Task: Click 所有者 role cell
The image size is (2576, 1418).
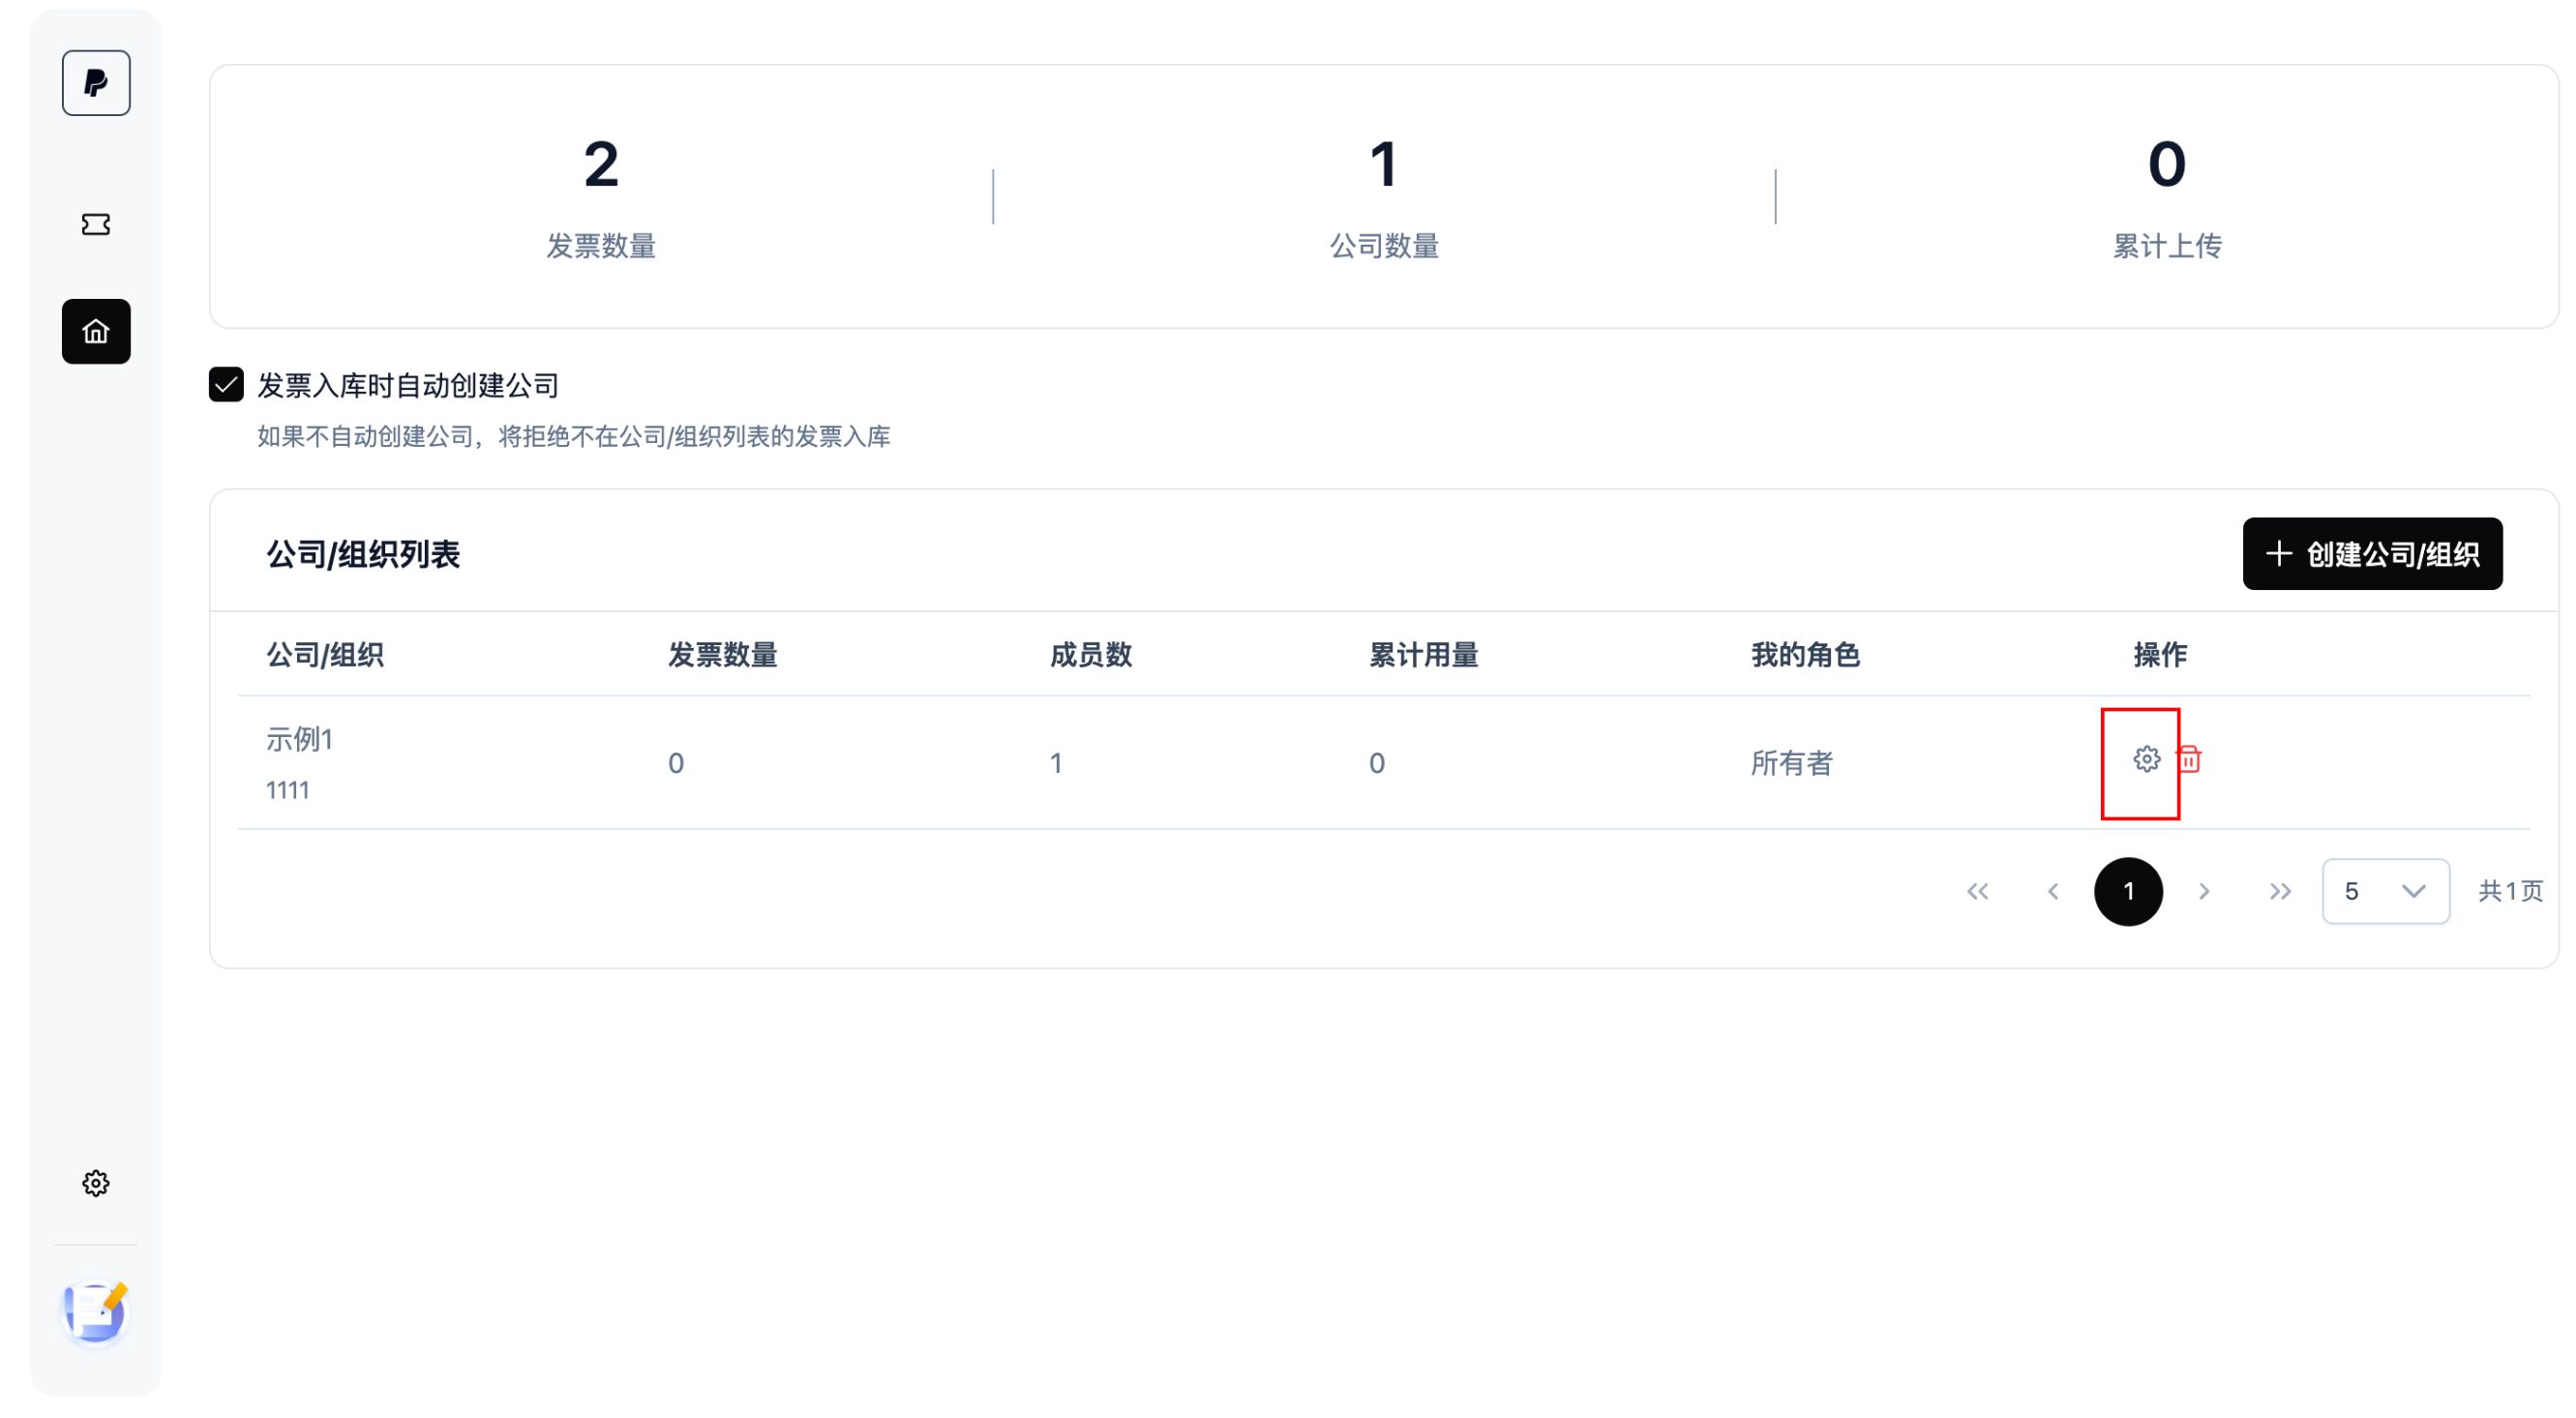Action: pyautogui.click(x=1791, y=763)
